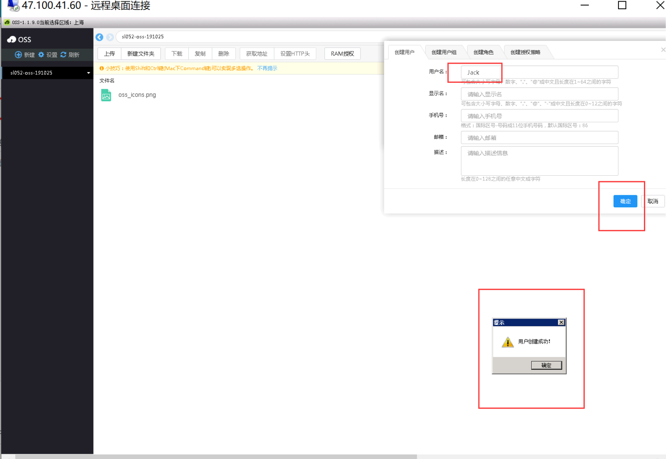Screen dimensions: 666x459
Task: Switch to 创建角色 tab
Action: coord(483,52)
